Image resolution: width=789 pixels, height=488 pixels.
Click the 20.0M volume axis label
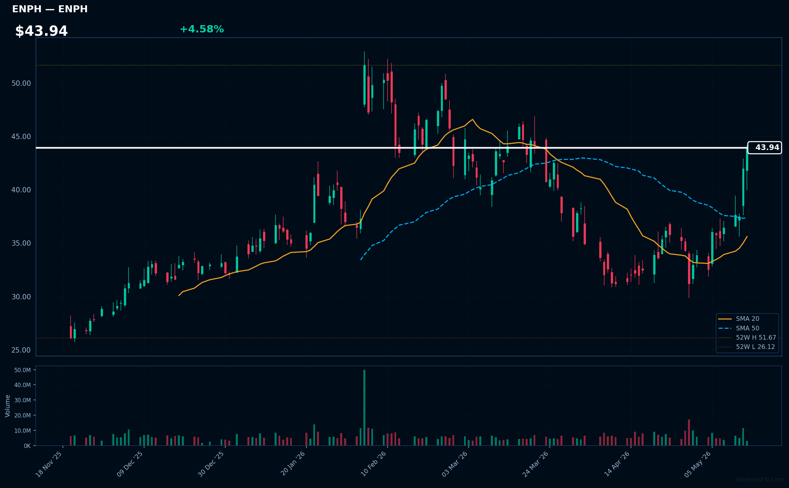tap(23, 415)
